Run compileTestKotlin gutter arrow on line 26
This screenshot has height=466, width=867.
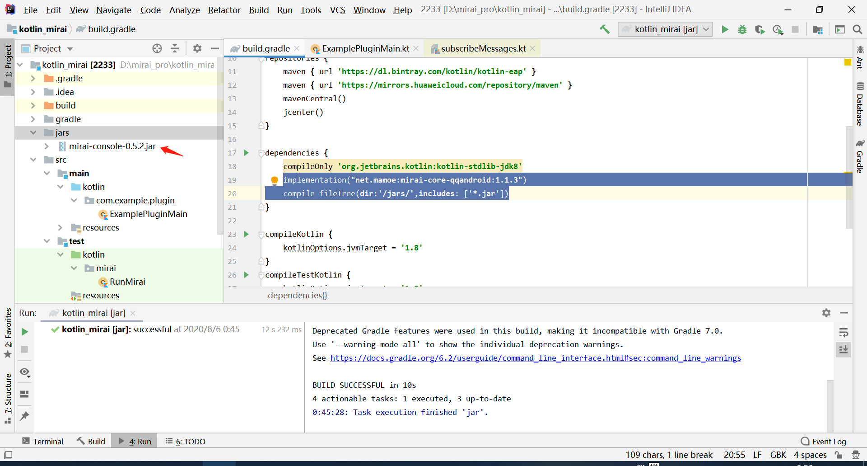pyautogui.click(x=246, y=275)
